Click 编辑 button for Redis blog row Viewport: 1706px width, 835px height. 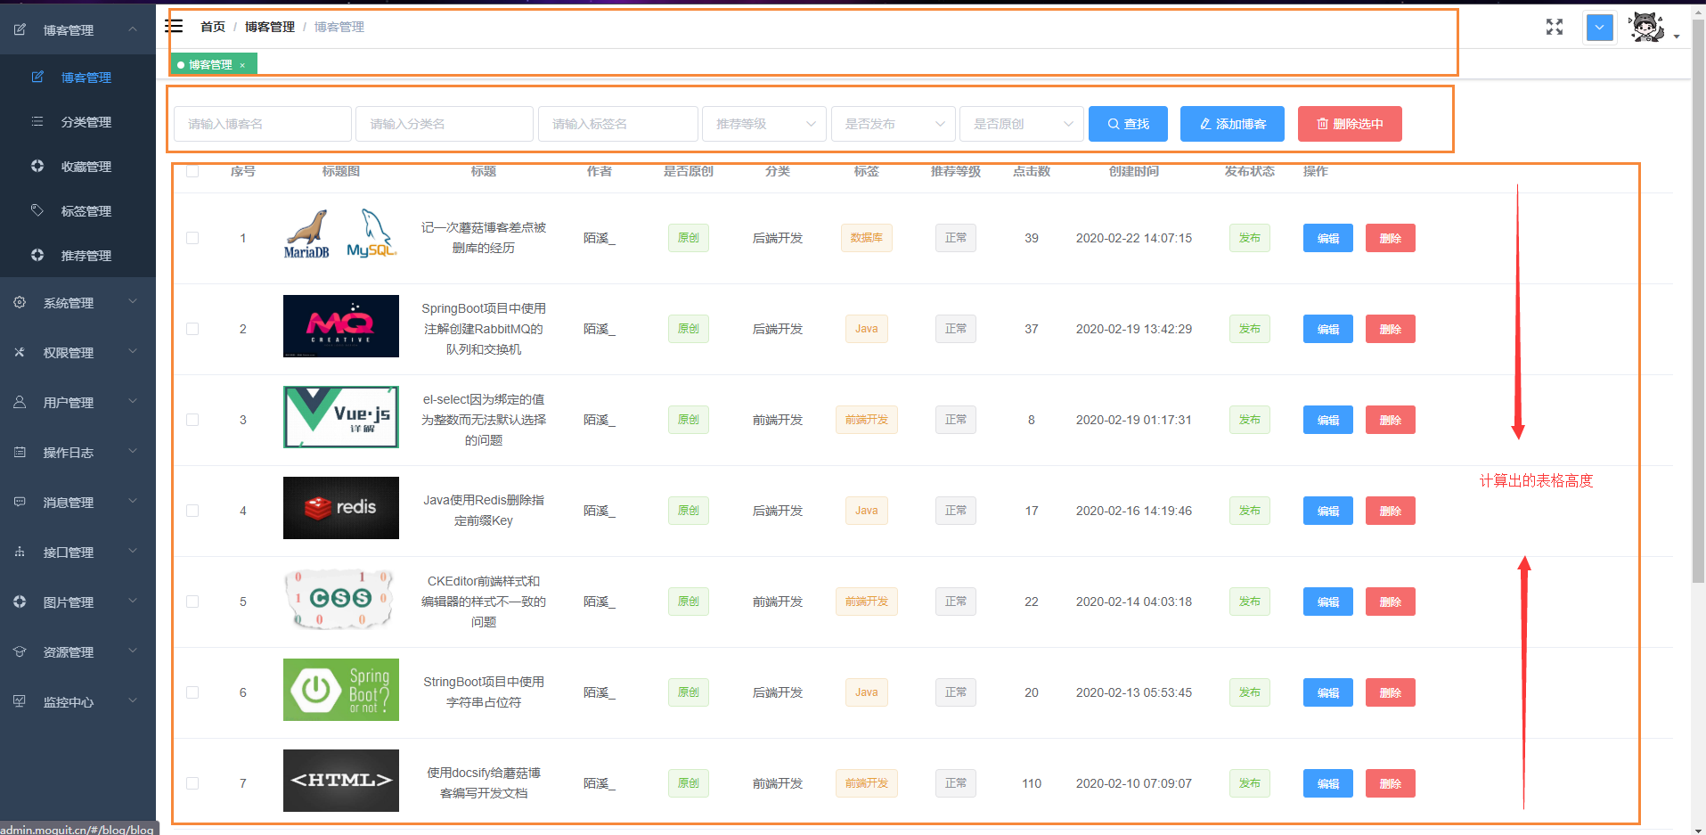tap(1327, 511)
